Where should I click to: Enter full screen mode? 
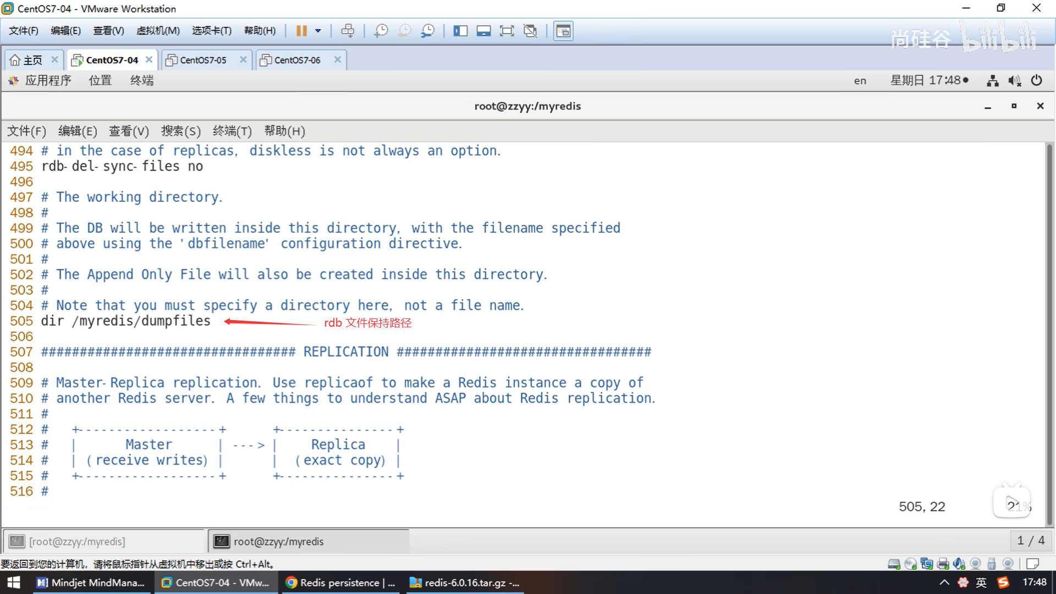(507, 31)
